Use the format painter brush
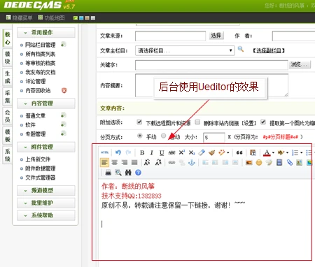 (212, 152)
